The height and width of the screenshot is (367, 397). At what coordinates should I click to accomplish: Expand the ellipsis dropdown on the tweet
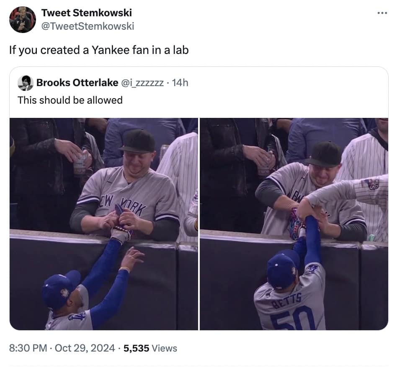click(x=382, y=13)
